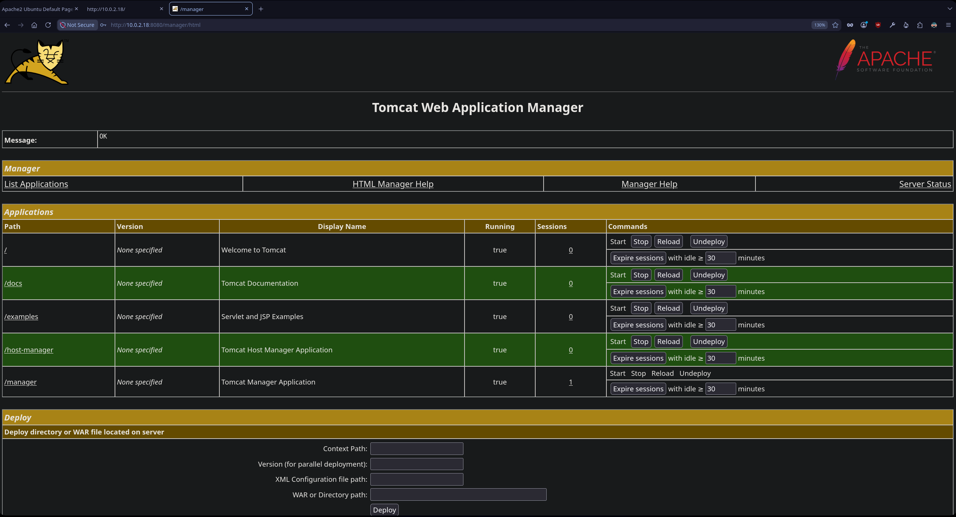Click the wrench extension icon
This screenshot has width=956, height=517.
coord(892,25)
